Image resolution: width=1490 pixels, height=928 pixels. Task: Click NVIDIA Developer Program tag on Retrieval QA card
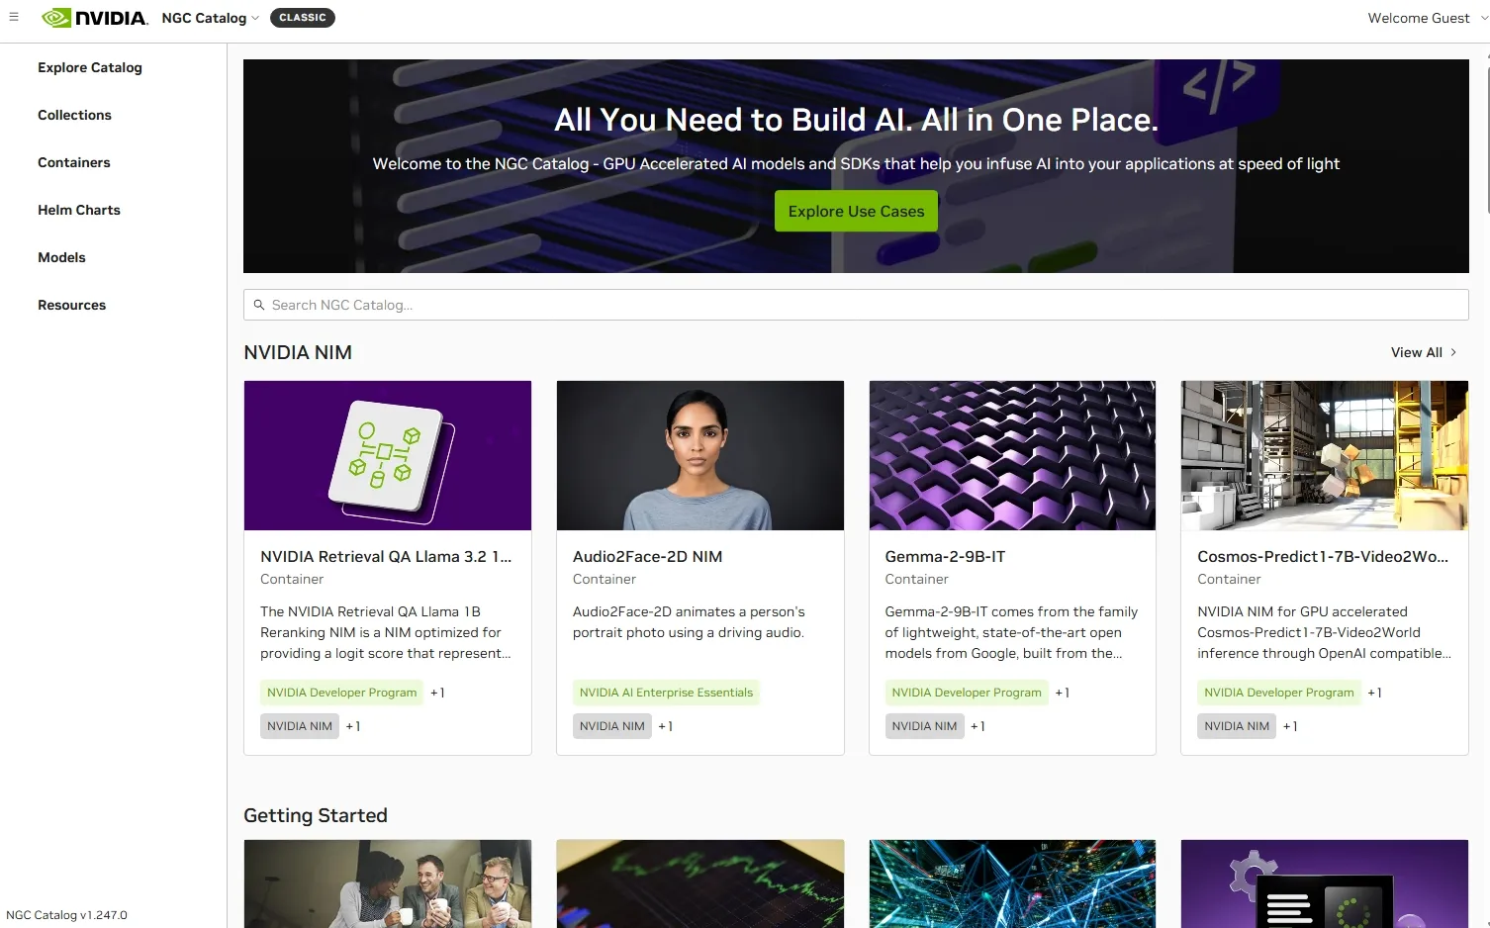pyautogui.click(x=341, y=693)
